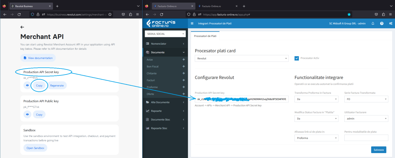Open Firefox menu in the Revolut window
This screenshot has width=395, height=158.
point(138,15)
